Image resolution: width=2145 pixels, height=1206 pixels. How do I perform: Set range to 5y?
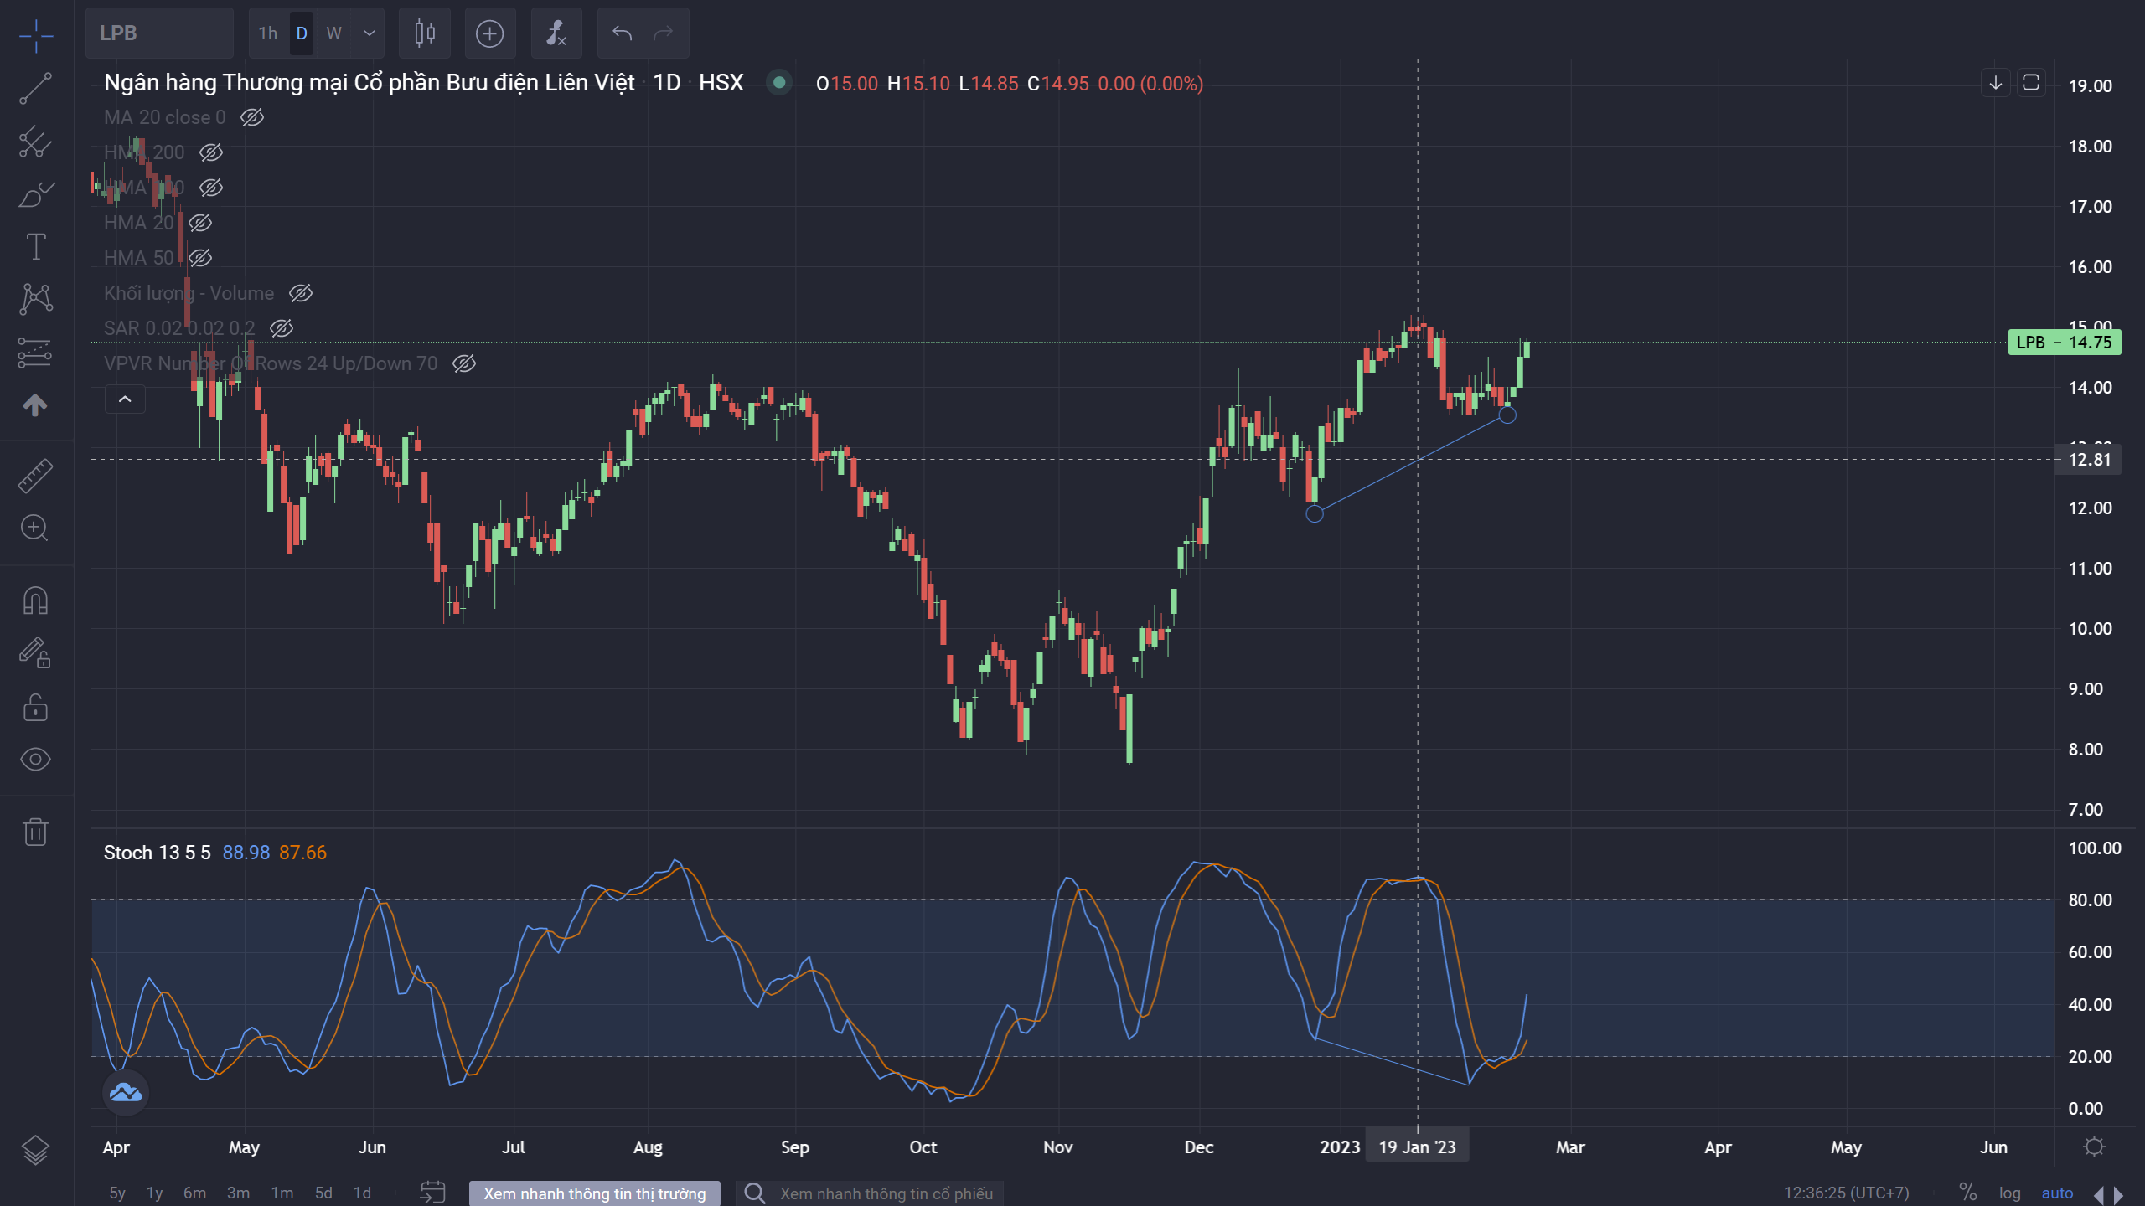[x=117, y=1193]
